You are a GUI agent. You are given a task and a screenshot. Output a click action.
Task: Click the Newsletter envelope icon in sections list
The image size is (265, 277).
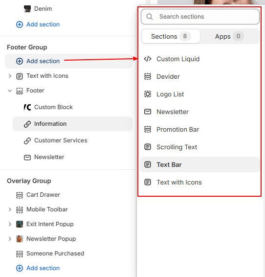148,112
